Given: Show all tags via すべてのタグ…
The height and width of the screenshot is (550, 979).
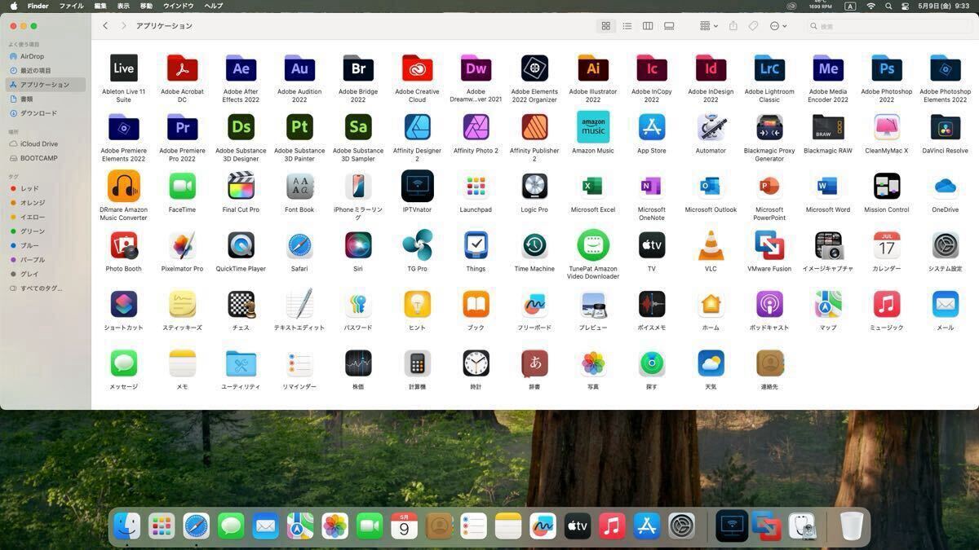Looking at the screenshot, I should click(x=46, y=288).
